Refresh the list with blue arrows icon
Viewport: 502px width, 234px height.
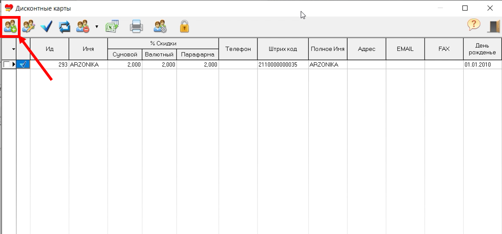[64, 27]
